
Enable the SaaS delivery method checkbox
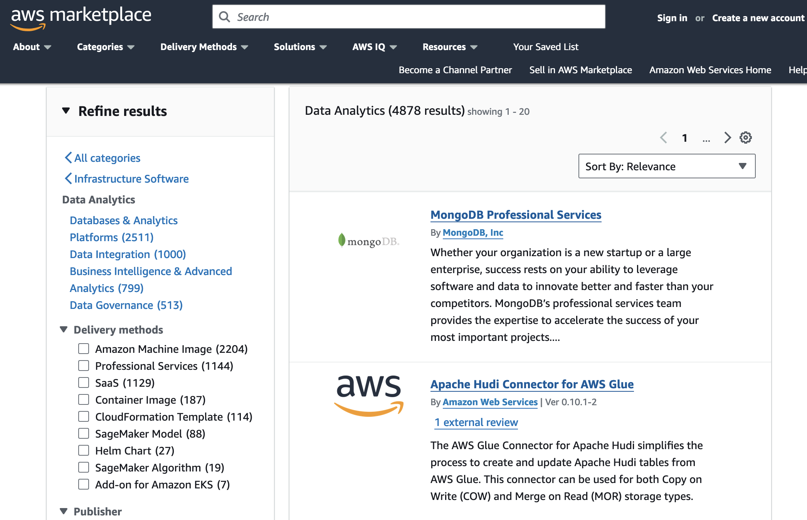pos(84,382)
